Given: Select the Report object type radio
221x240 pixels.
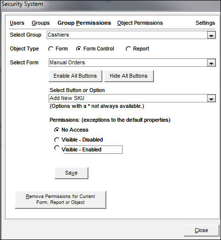Looking at the screenshot, I should [x=128, y=49].
